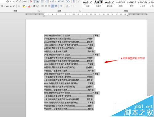Viewport: 154px width, 117px height.
Task: Toggle show/hide paragraph marks
Action: click(x=79, y=2)
